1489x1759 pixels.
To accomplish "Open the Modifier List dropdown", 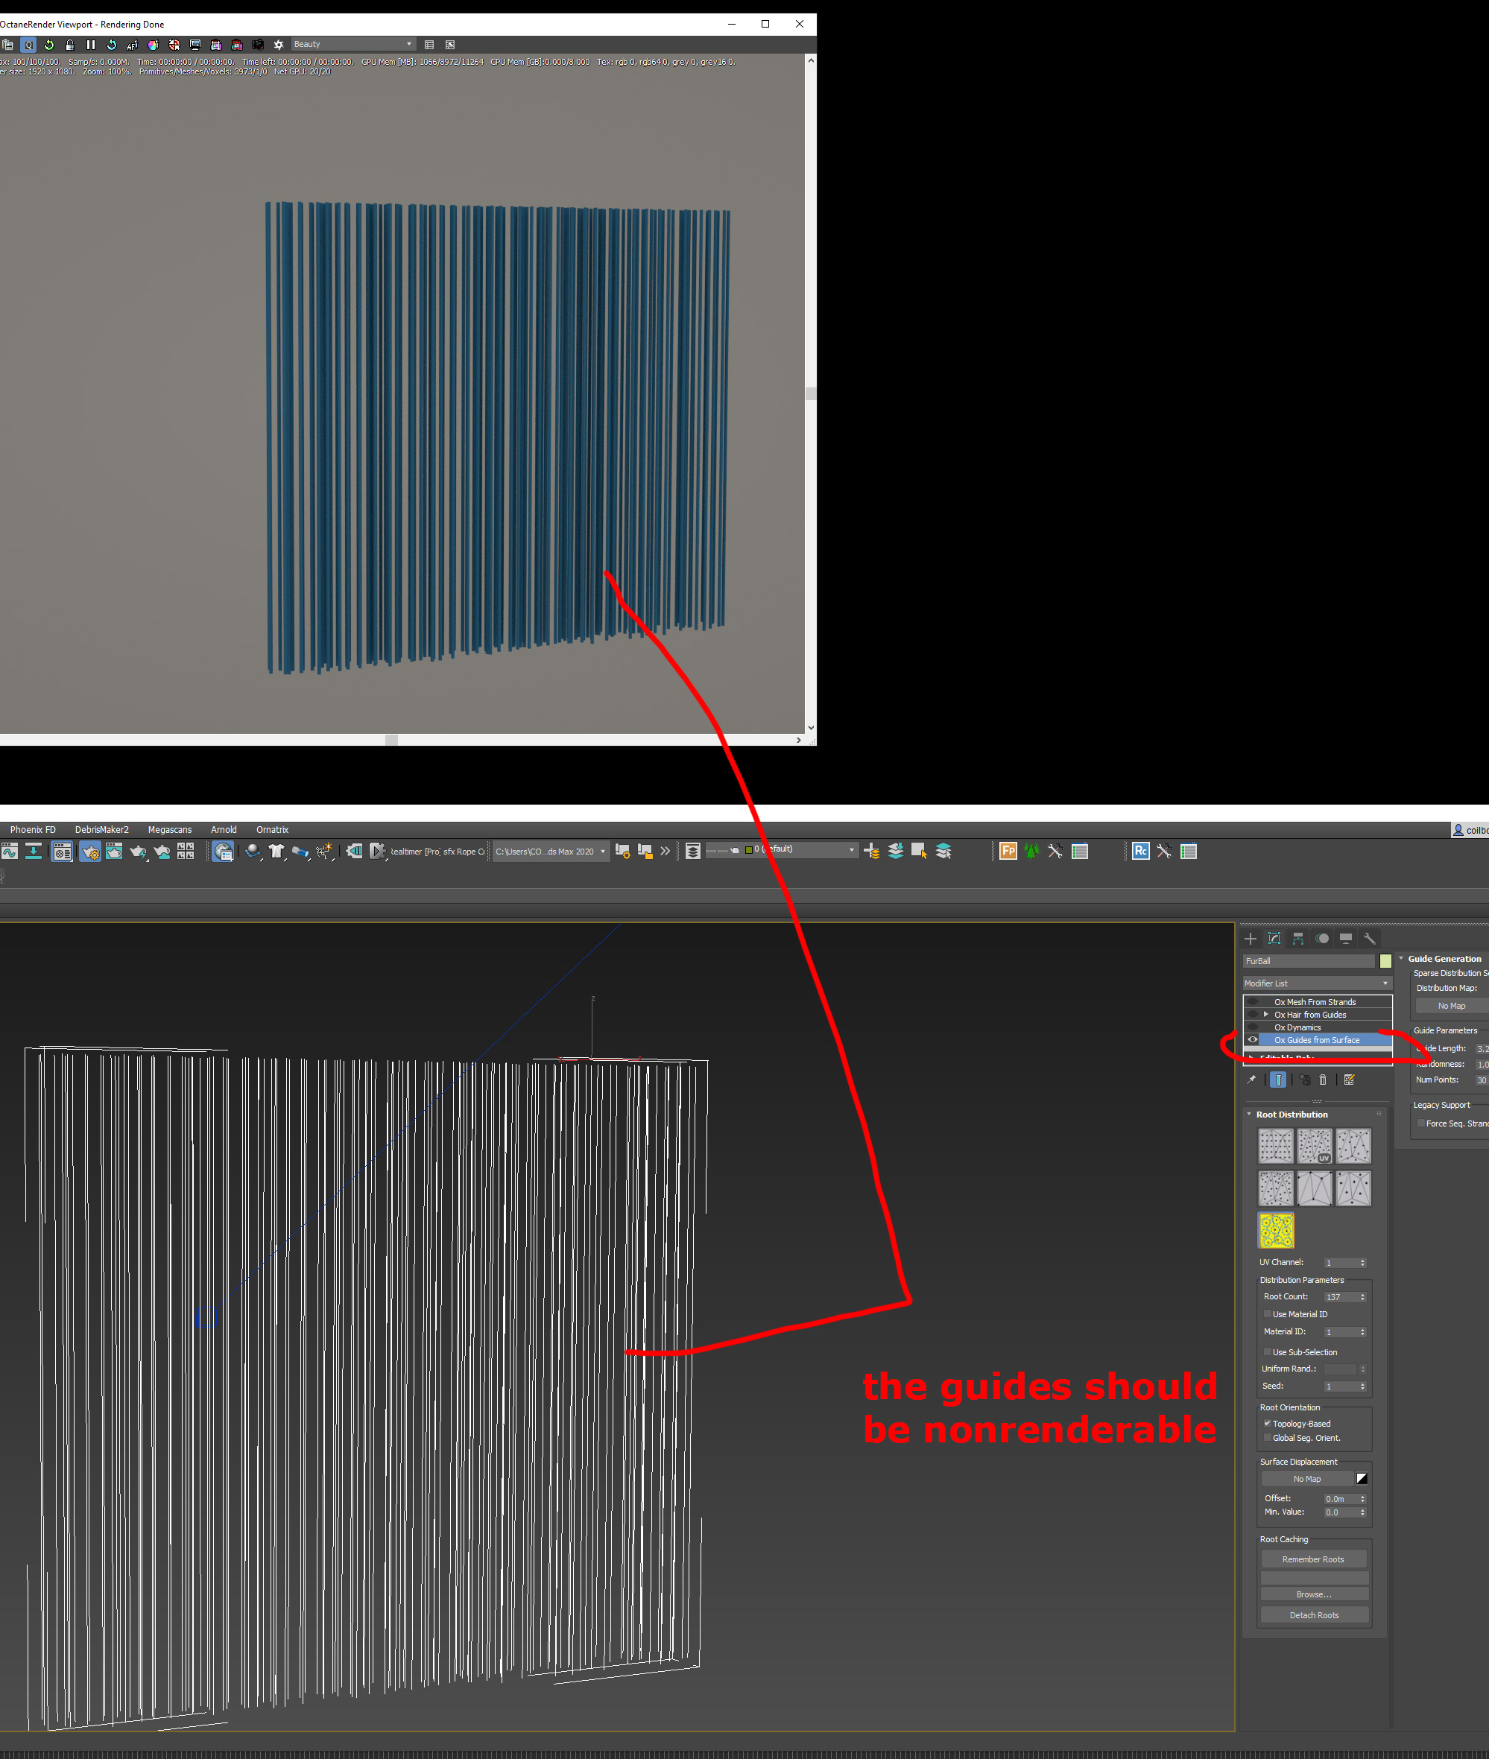I will pos(1316,983).
